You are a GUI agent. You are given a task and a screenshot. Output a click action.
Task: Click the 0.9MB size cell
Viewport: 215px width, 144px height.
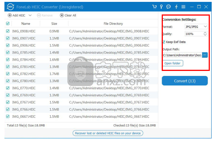(54, 31)
